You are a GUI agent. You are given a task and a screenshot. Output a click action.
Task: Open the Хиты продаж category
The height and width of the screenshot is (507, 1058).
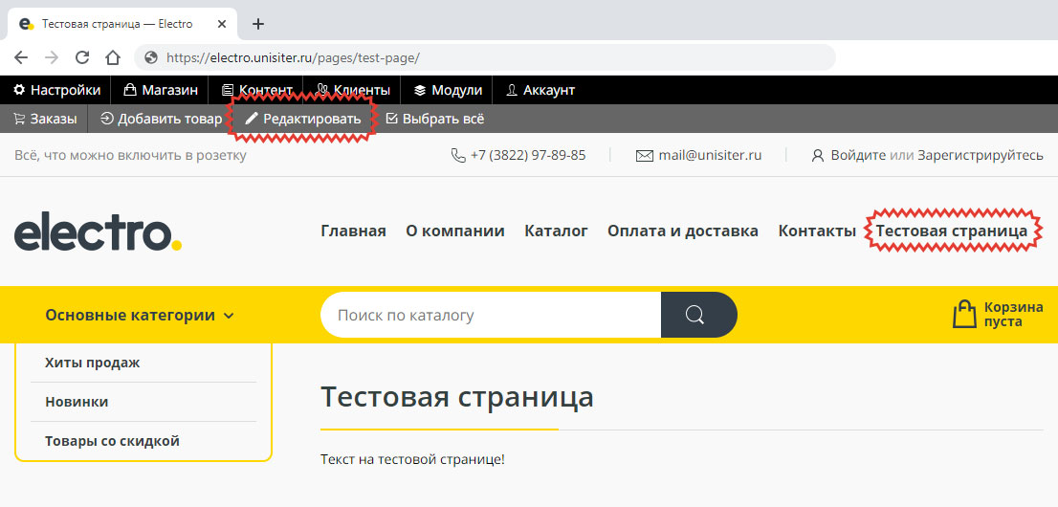tap(93, 363)
